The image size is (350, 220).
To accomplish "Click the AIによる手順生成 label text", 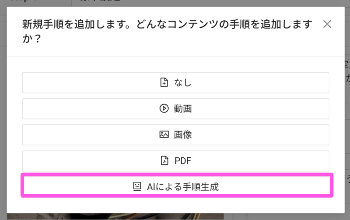I will click(183, 187).
